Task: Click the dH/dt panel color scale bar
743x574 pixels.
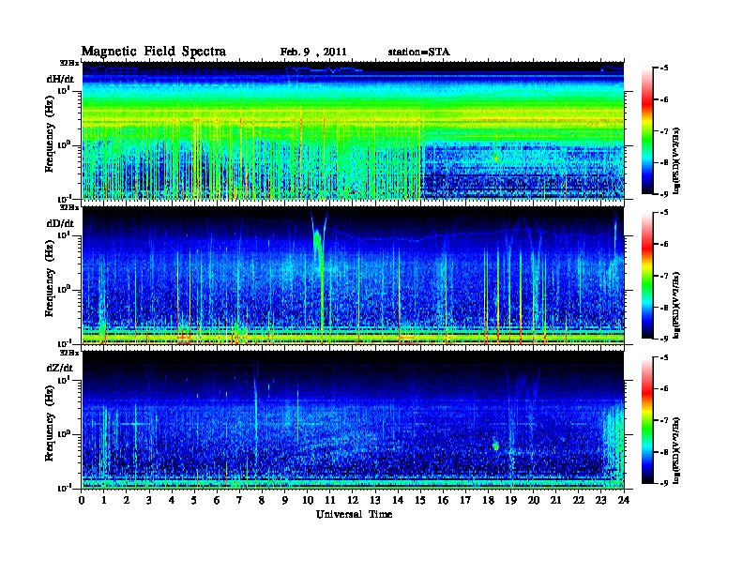Action: click(x=647, y=131)
